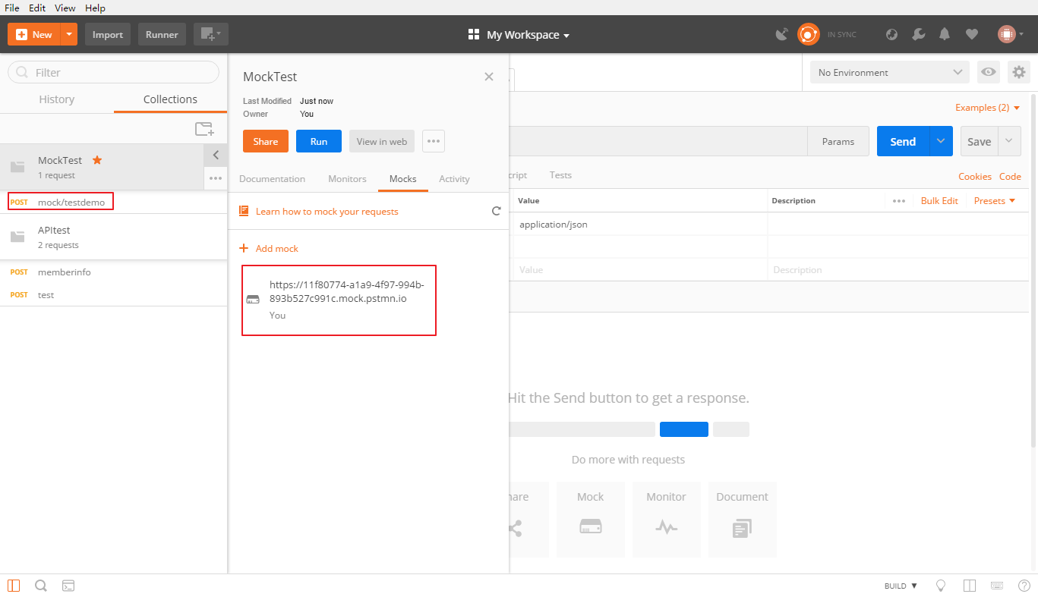
Task: Open the Find magnifier icon in status bar
Action: coord(41,586)
